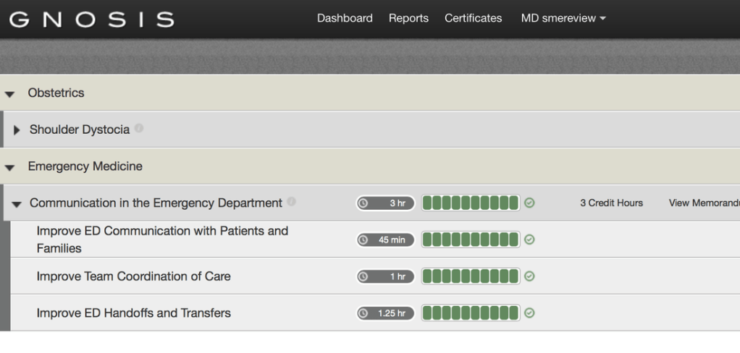
Task: Collapse the Emergency Medicine section
Action: coord(10,167)
